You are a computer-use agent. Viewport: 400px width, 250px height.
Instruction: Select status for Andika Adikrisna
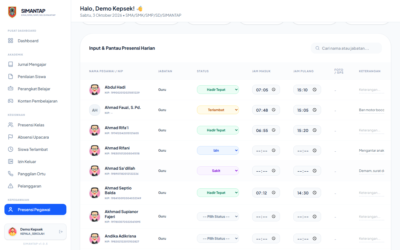218,238
